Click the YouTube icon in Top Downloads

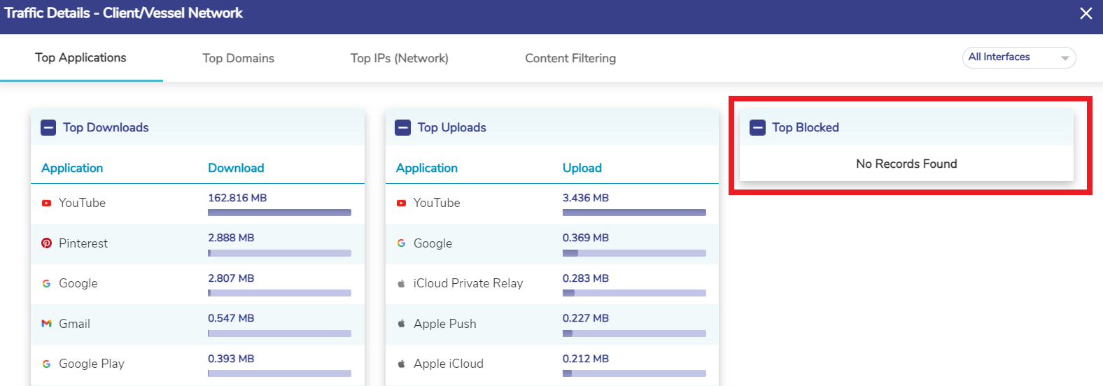[46, 203]
